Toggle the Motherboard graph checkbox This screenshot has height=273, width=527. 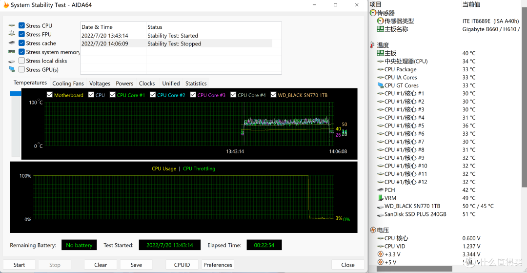coord(50,95)
